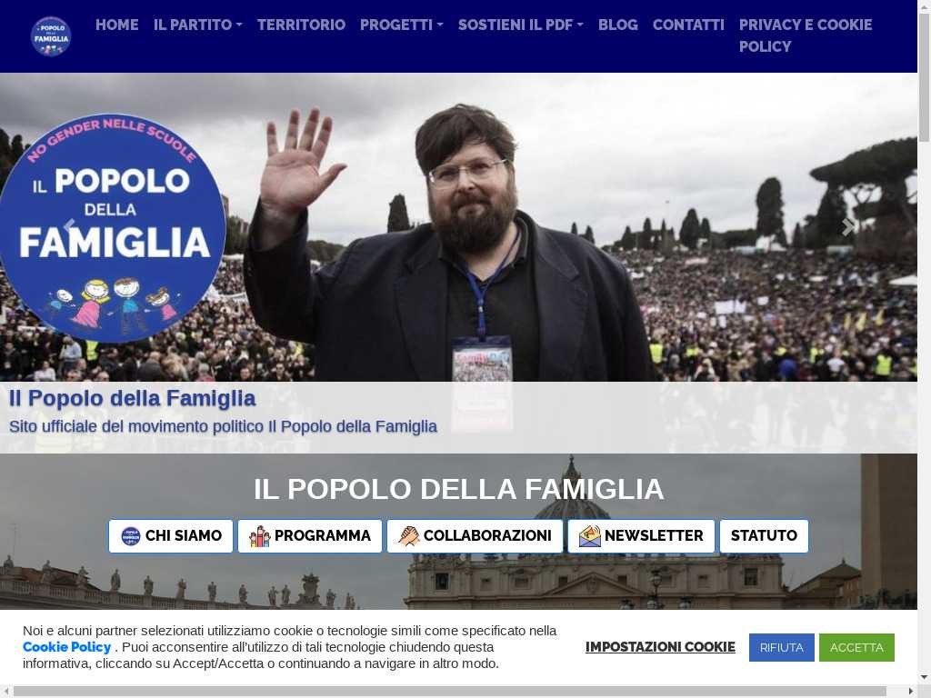The width and height of the screenshot is (931, 698).
Task: Open the Territorio menu item
Action: pos(301,25)
